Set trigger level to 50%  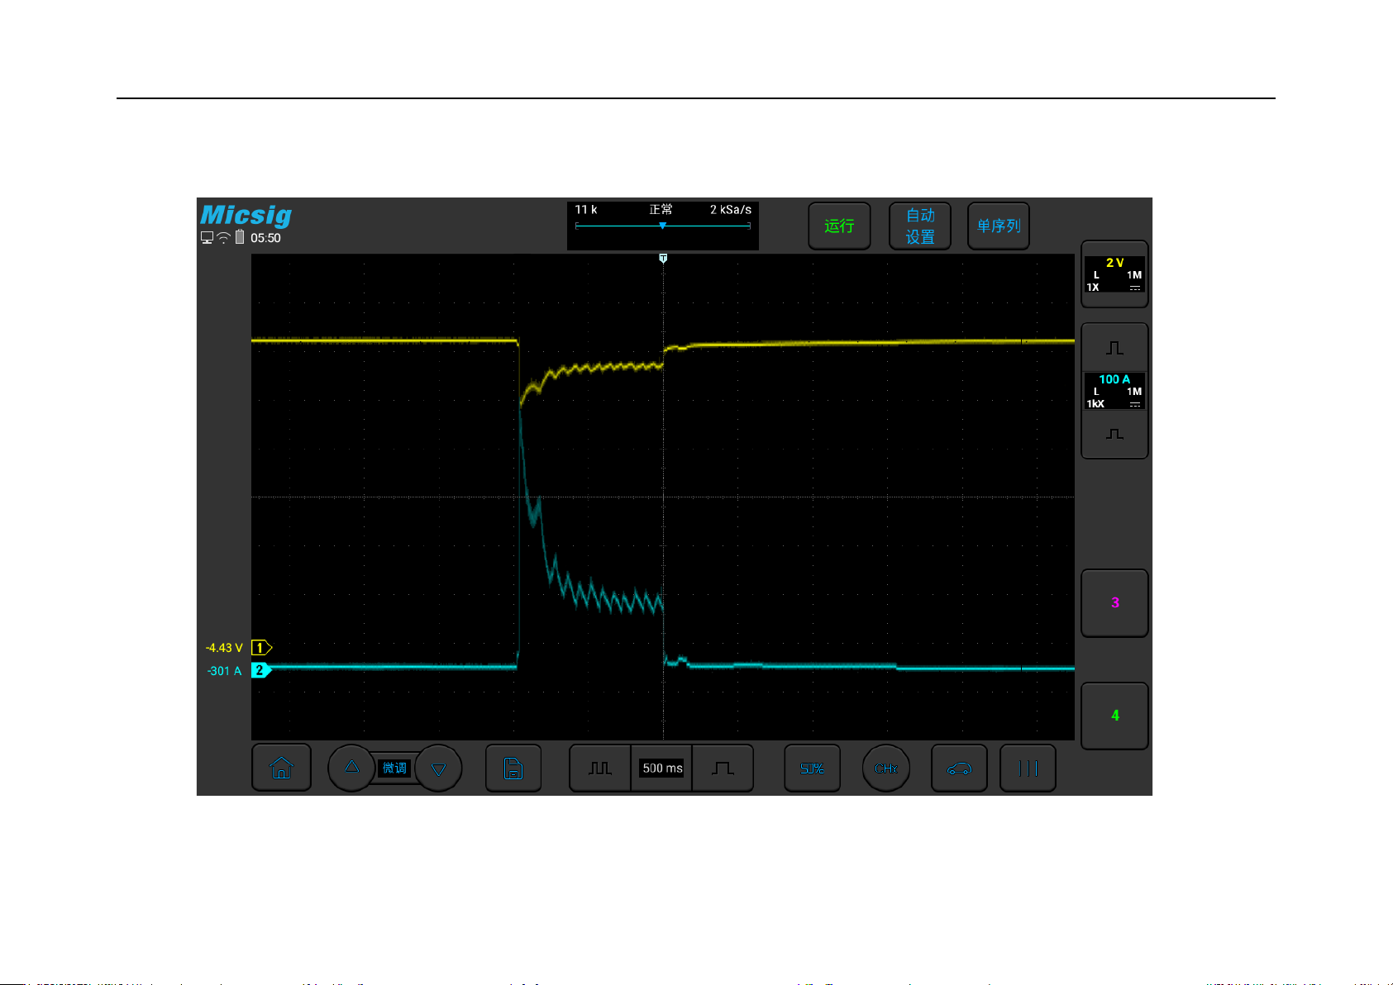(812, 768)
